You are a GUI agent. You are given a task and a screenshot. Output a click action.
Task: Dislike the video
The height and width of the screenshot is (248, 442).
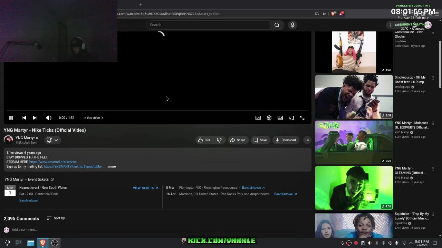click(x=219, y=140)
